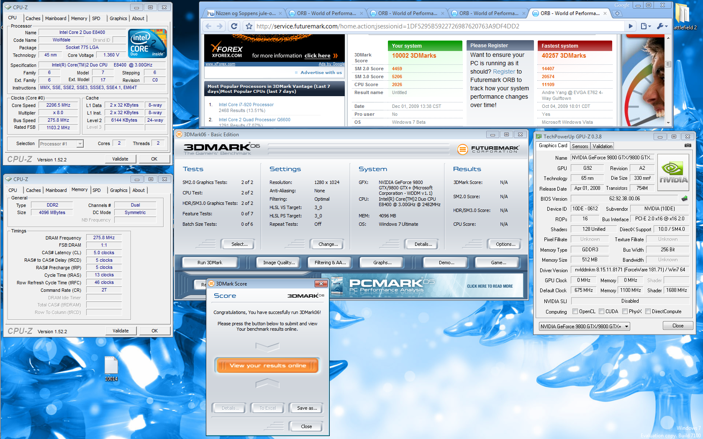This screenshot has height=439, width=703.
Task: Toggle the CUDA checkbox in GPU-Z
Action: 601,311
